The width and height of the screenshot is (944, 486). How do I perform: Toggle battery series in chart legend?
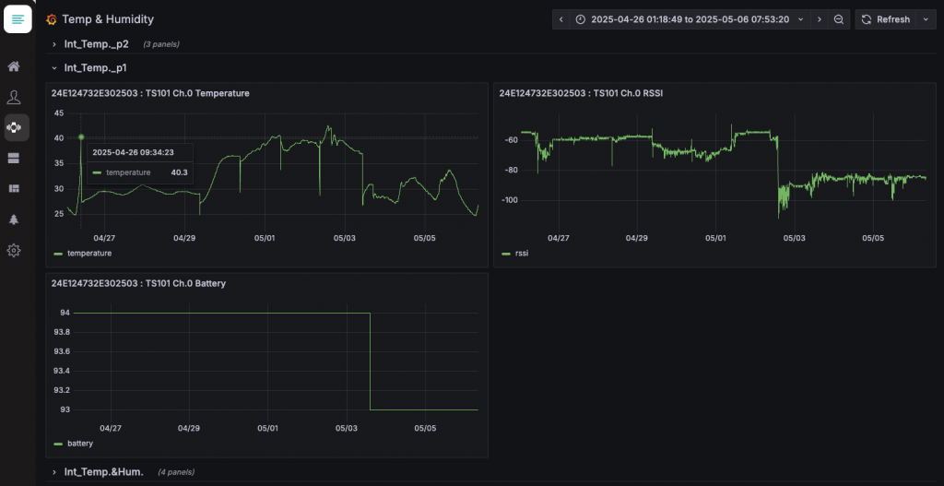tap(79, 444)
